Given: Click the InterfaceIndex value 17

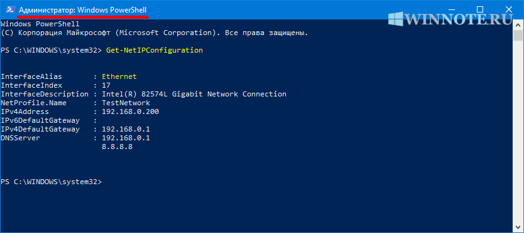Looking at the screenshot, I should (106, 85).
